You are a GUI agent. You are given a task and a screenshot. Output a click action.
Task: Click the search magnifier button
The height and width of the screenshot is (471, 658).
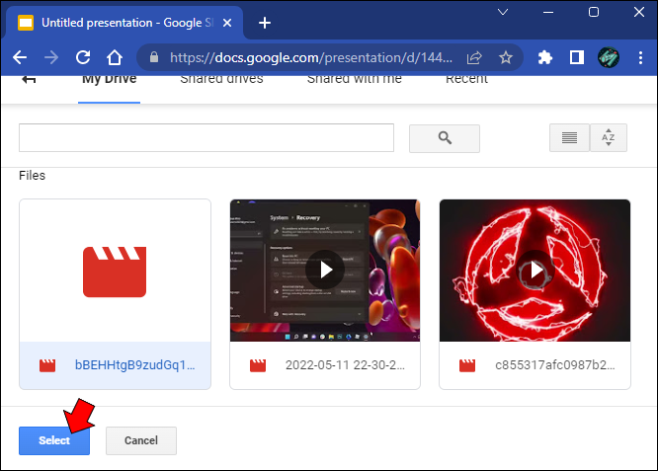[x=445, y=138]
